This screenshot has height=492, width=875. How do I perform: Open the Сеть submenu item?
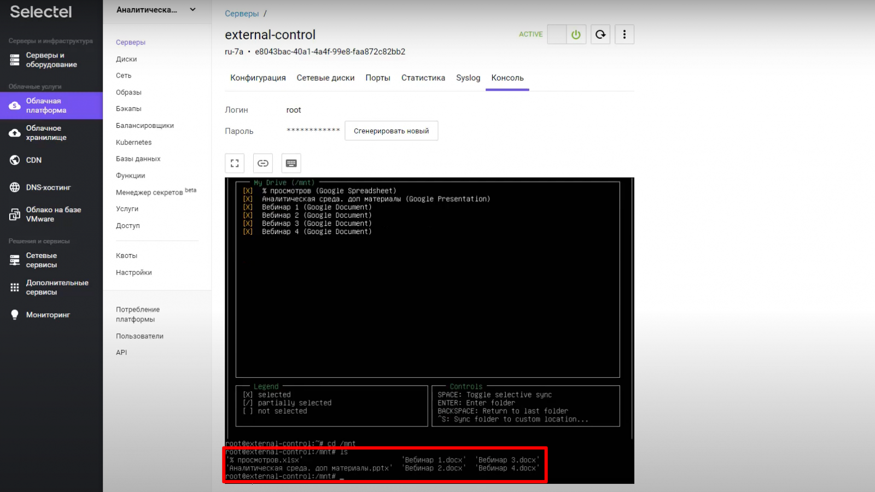pos(124,75)
